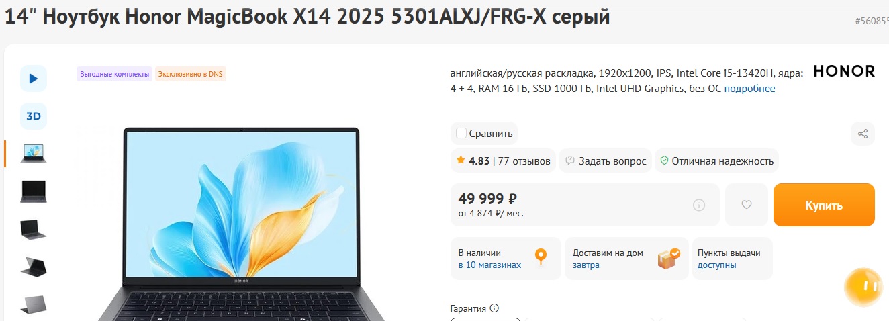Select the second laptop keyboard thumbnail
This screenshot has height=321, width=889.
click(34, 192)
